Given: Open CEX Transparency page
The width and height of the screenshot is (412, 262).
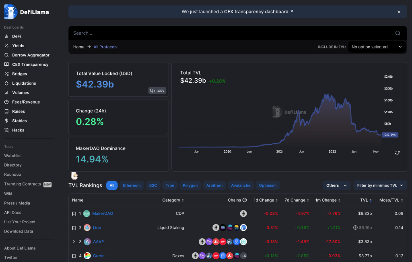Looking at the screenshot, I should (30, 64).
